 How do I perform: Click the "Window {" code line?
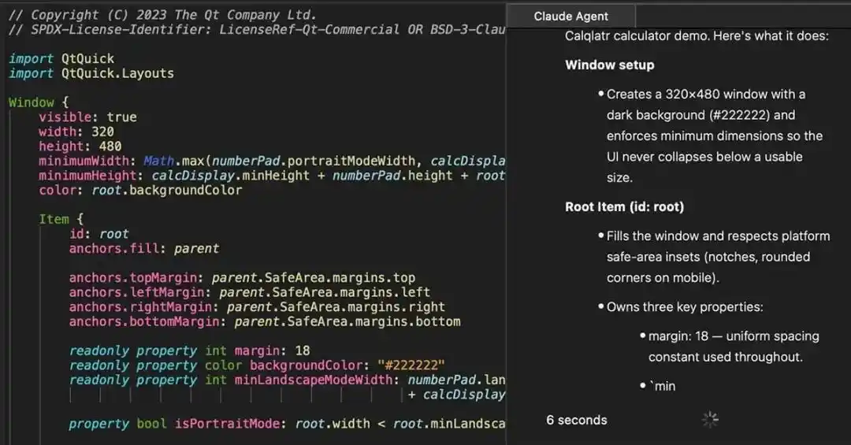[39, 102]
